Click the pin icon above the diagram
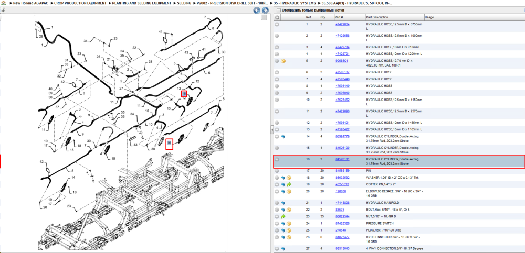Screen dimensions: 525x253 (x=3, y=10)
